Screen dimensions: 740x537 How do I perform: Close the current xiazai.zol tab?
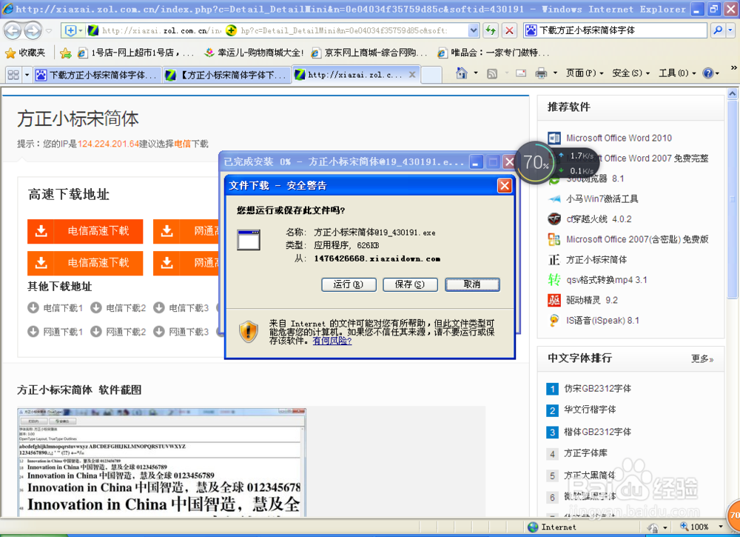(x=412, y=75)
